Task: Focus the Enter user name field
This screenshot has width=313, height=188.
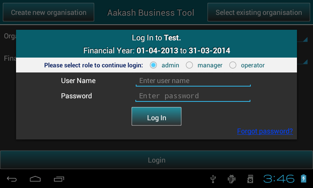Action: [193, 81]
